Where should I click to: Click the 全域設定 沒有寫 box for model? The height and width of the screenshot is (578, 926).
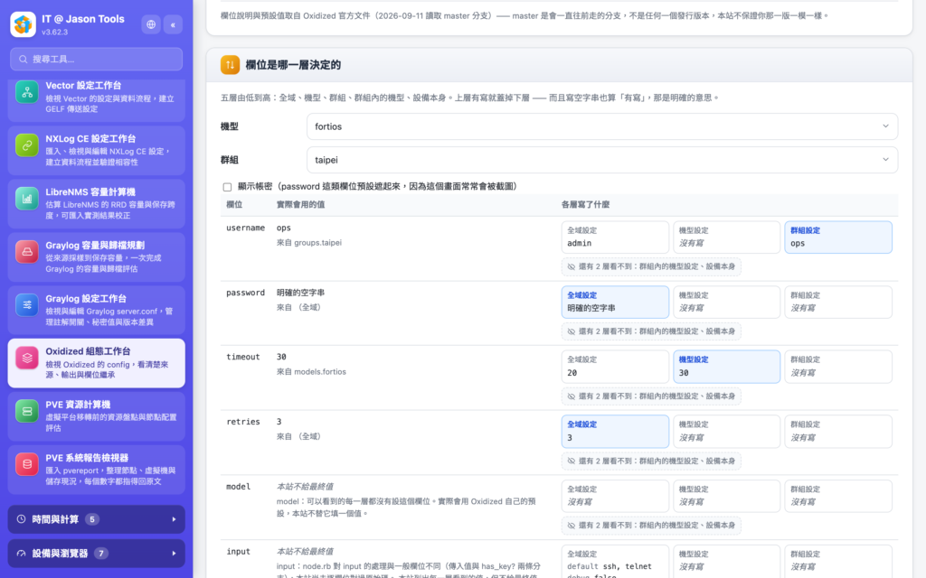click(x=615, y=496)
